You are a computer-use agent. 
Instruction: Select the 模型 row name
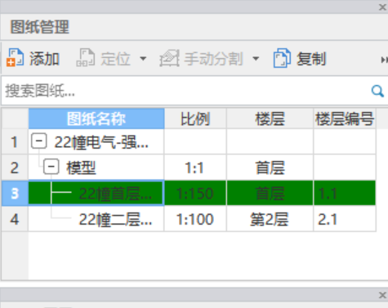point(81,167)
